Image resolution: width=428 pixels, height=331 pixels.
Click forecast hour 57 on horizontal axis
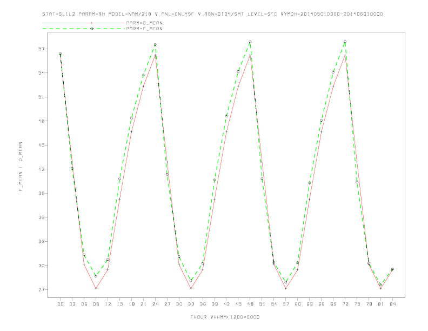pyautogui.click(x=286, y=304)
